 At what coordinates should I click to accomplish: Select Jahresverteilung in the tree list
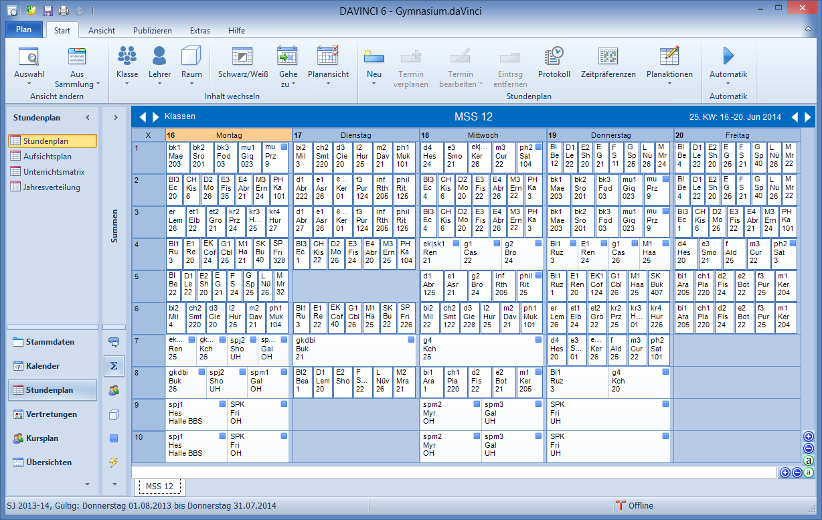pos(53,187)
